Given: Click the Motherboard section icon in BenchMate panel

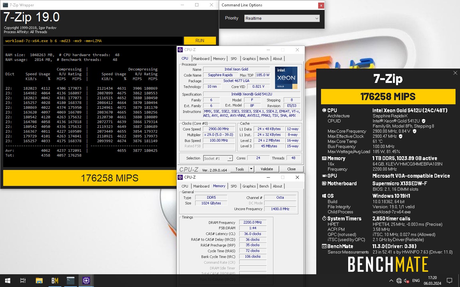Looking at the screenshot, I should point(324,183).
